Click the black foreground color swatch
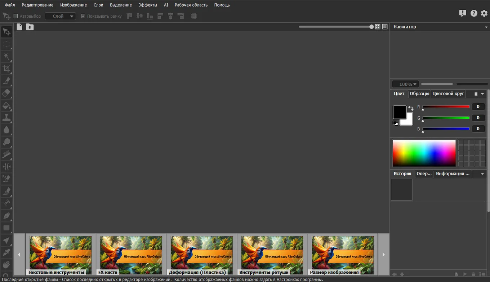The image size is (490, 282). [399, 112]
